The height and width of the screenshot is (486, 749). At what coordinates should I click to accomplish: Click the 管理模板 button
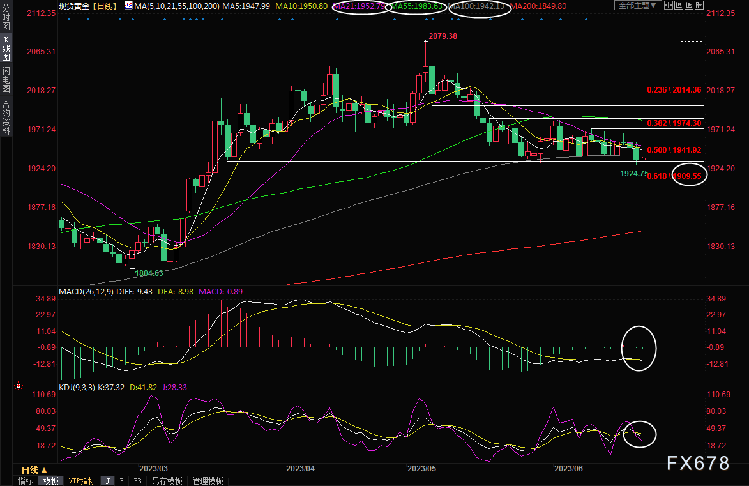tap(208, 481)
